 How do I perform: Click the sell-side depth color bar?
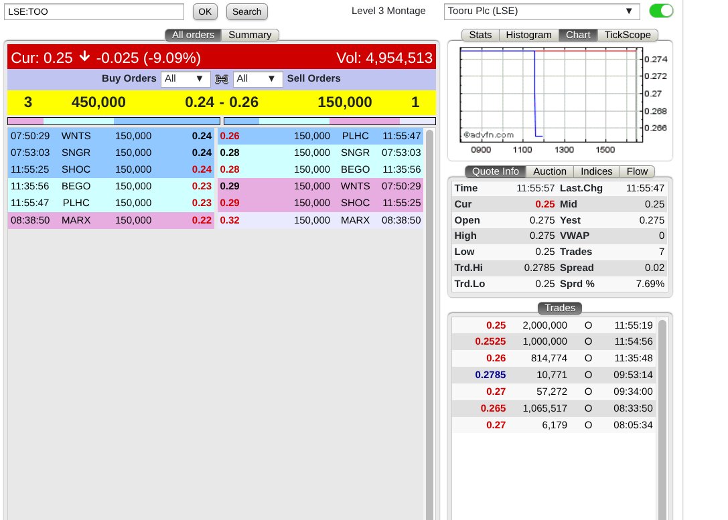(330, 121)
